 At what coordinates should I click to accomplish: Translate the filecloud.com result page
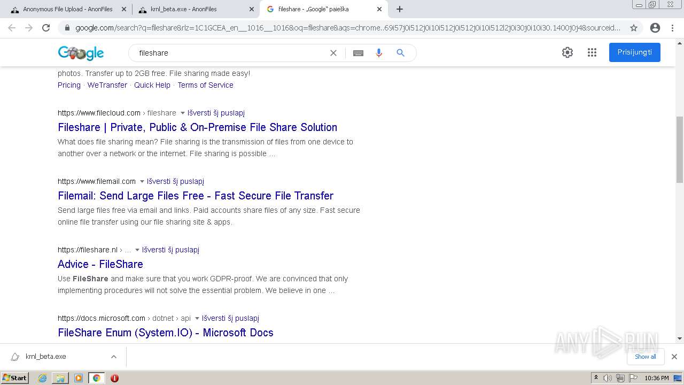pyautogui.click(x=216, y=113)
